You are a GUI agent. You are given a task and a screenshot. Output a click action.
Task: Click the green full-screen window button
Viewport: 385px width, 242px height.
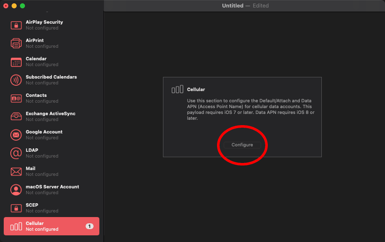[x=22, y=6]
